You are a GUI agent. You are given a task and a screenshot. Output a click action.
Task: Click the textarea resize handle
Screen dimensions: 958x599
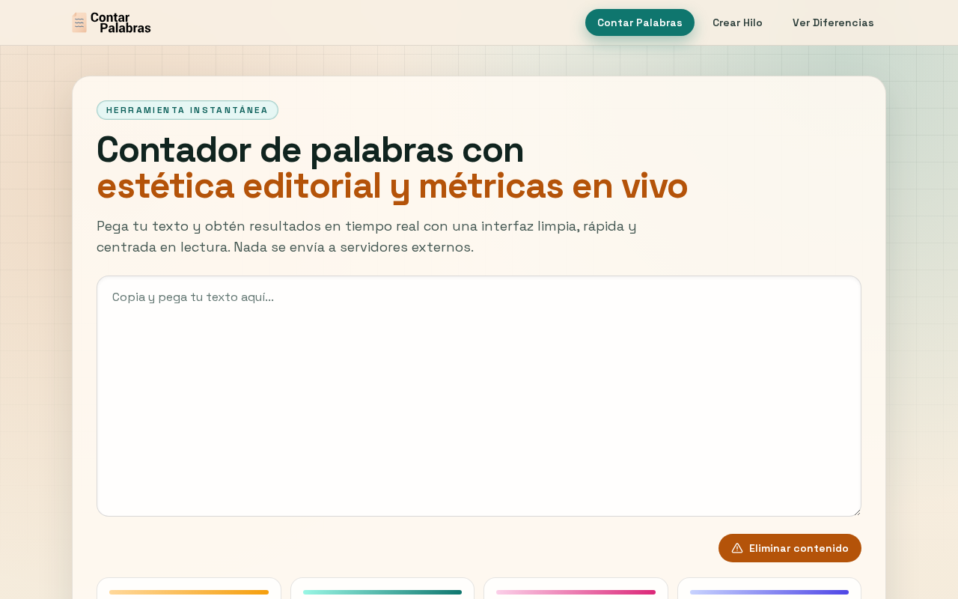coord(856,511)
